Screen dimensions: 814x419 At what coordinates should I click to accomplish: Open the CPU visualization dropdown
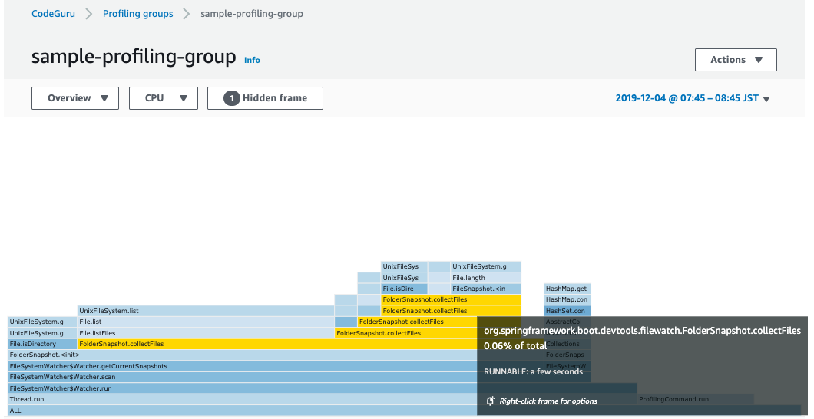[163, 98]
